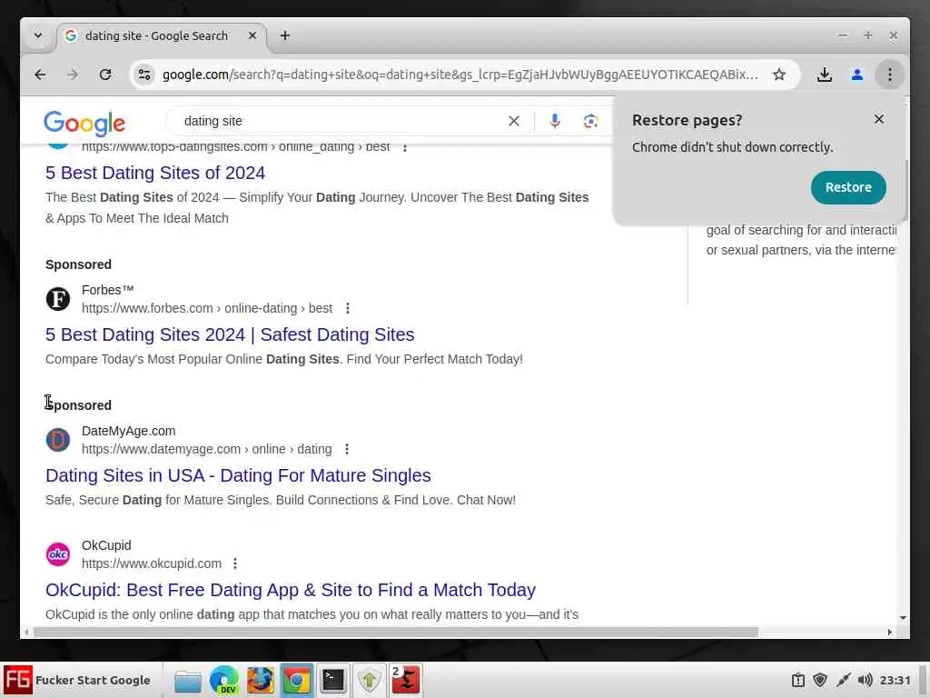Screen dimensions: 930x698
Task: Click the Chrome taskbar icon
Action: tap(297, 680)
